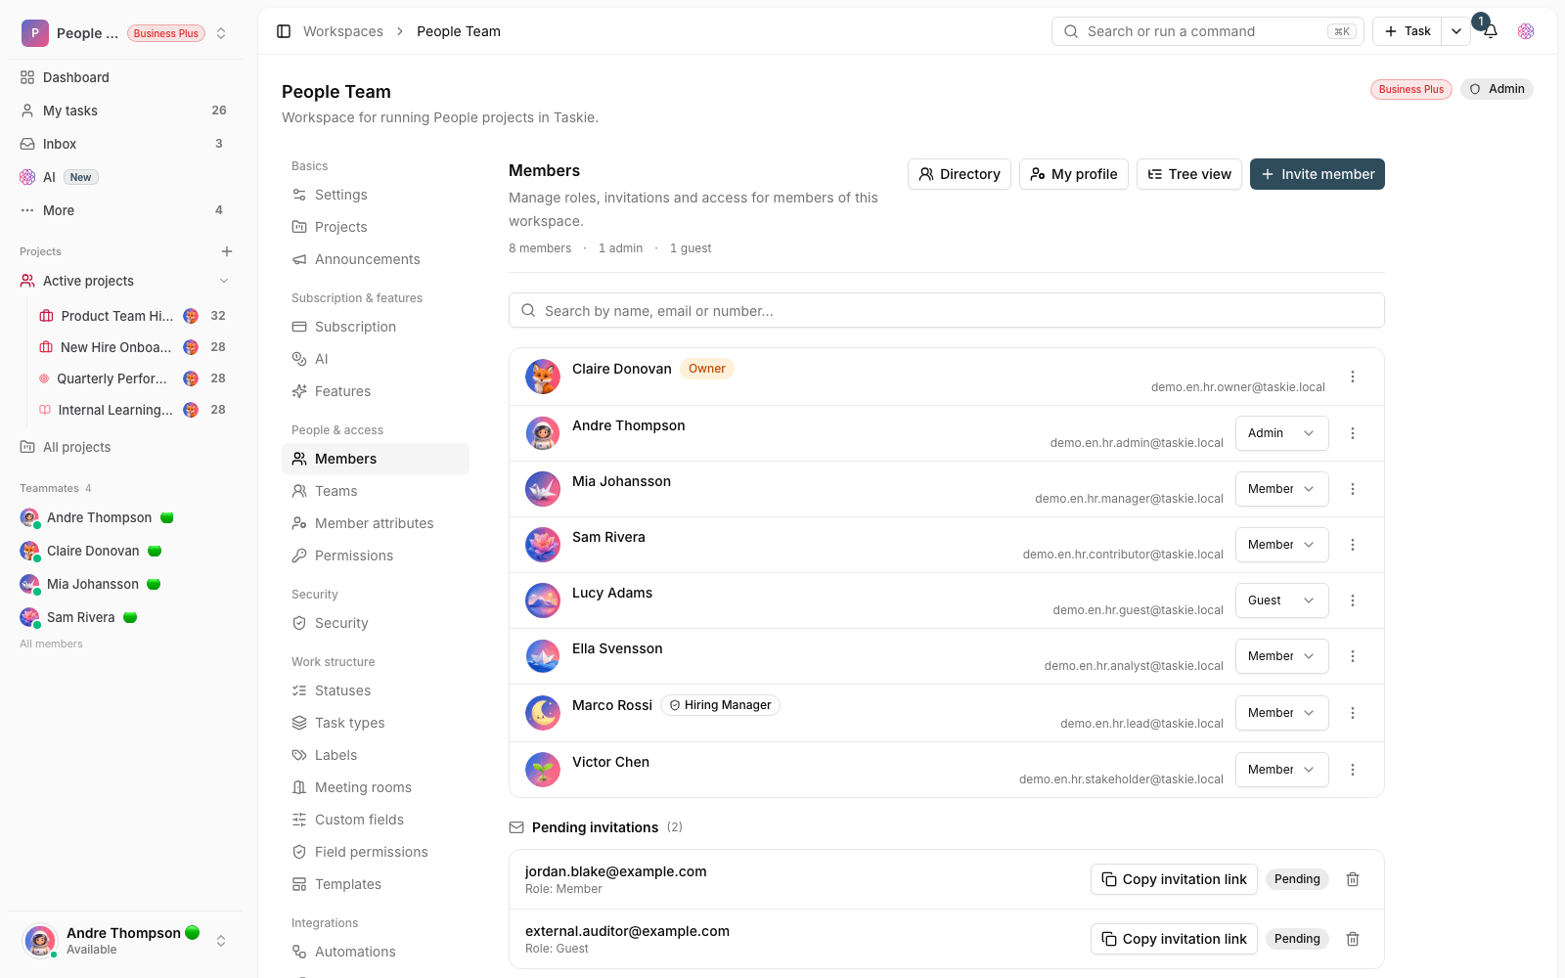Screen dimensions: 1565x978
Task: Click the member search field
Action: pos(947,311)
